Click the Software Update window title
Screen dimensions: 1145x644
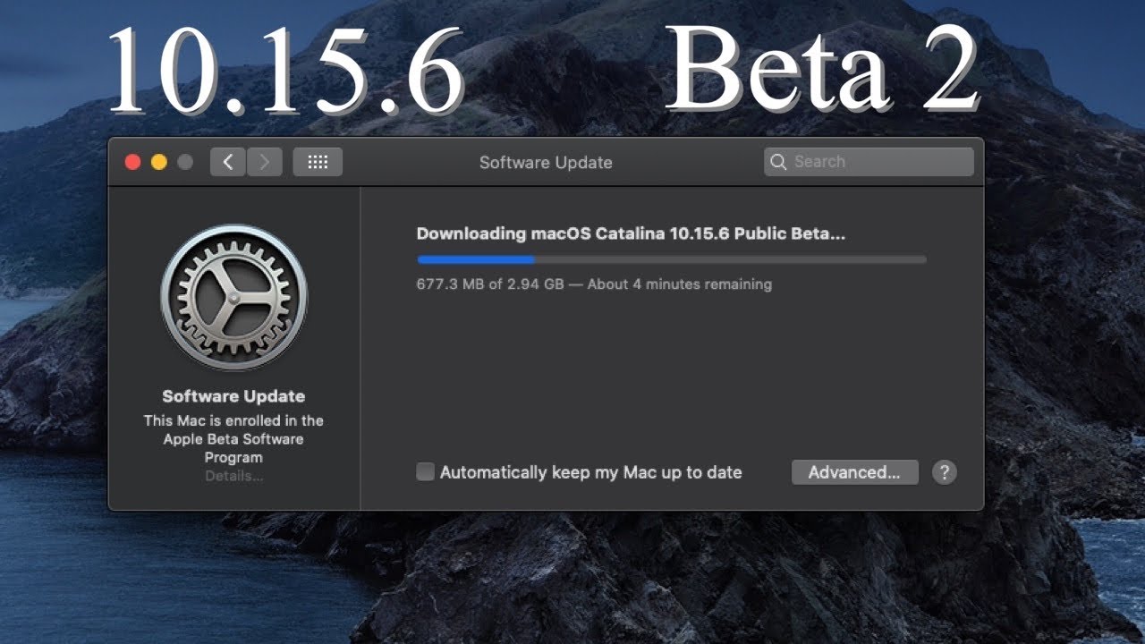click(546, 162)
